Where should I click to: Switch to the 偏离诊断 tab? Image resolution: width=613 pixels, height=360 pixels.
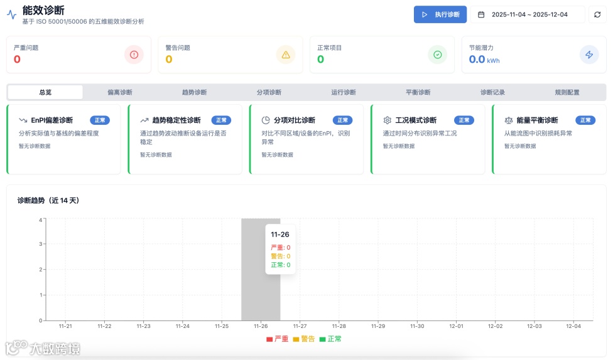[119, 92]
